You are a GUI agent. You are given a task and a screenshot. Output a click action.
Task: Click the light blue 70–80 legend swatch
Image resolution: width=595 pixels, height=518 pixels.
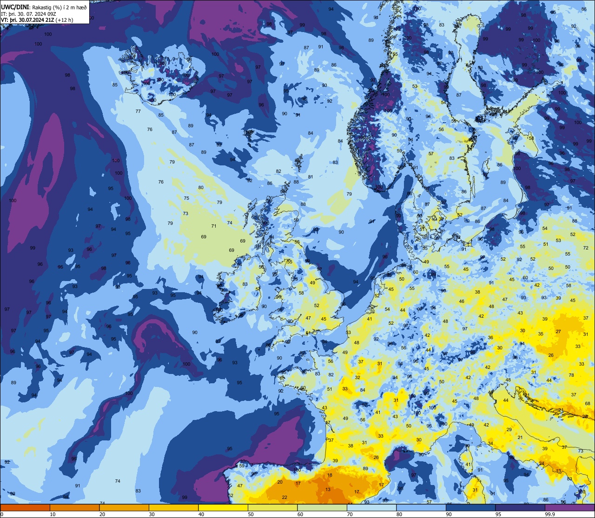(x=371, y=507)
